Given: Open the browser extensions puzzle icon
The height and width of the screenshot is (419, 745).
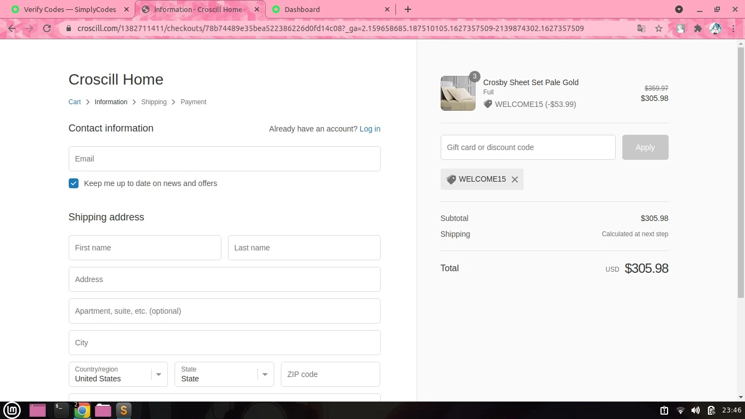Looking at the screenshot, I should click(x=698, y=28).
